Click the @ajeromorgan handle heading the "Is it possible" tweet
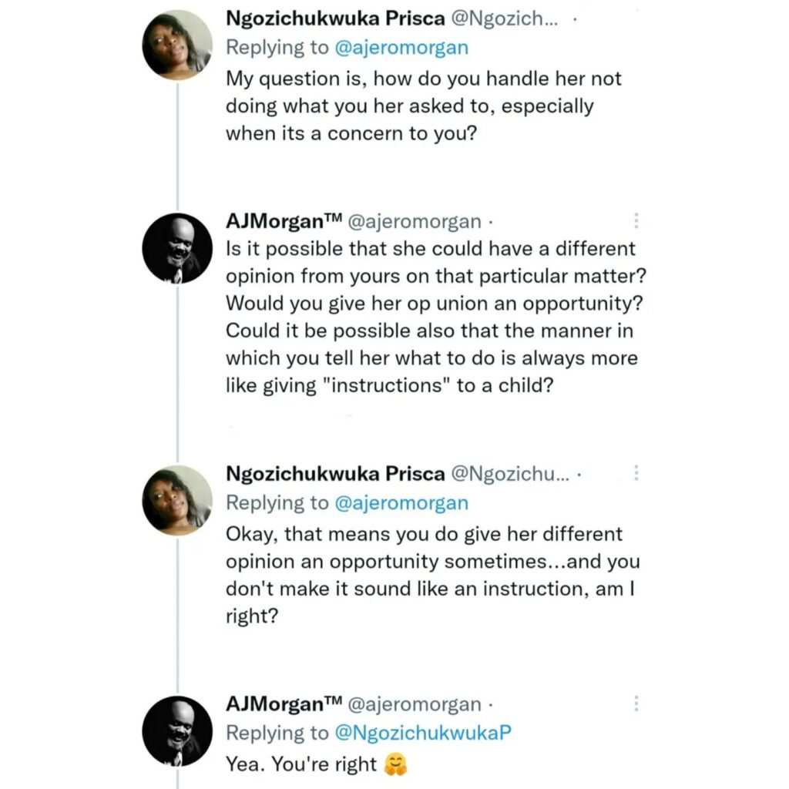789x789 pixels. pos(415,222)
